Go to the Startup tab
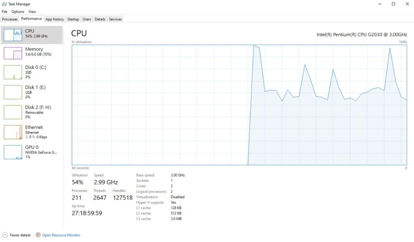This screenshot has height=242, width=414. (73, 19)
